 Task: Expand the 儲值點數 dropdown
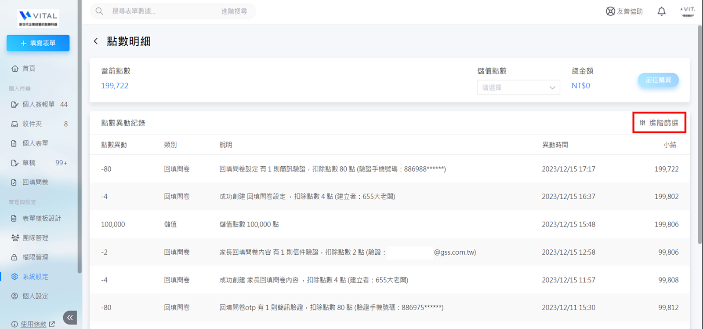(x=518, y=88)
